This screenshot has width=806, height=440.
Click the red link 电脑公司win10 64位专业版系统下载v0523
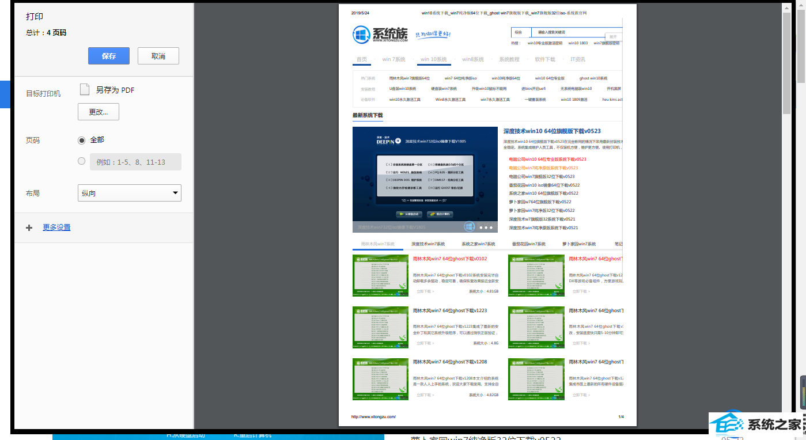[x=547, y=159]
